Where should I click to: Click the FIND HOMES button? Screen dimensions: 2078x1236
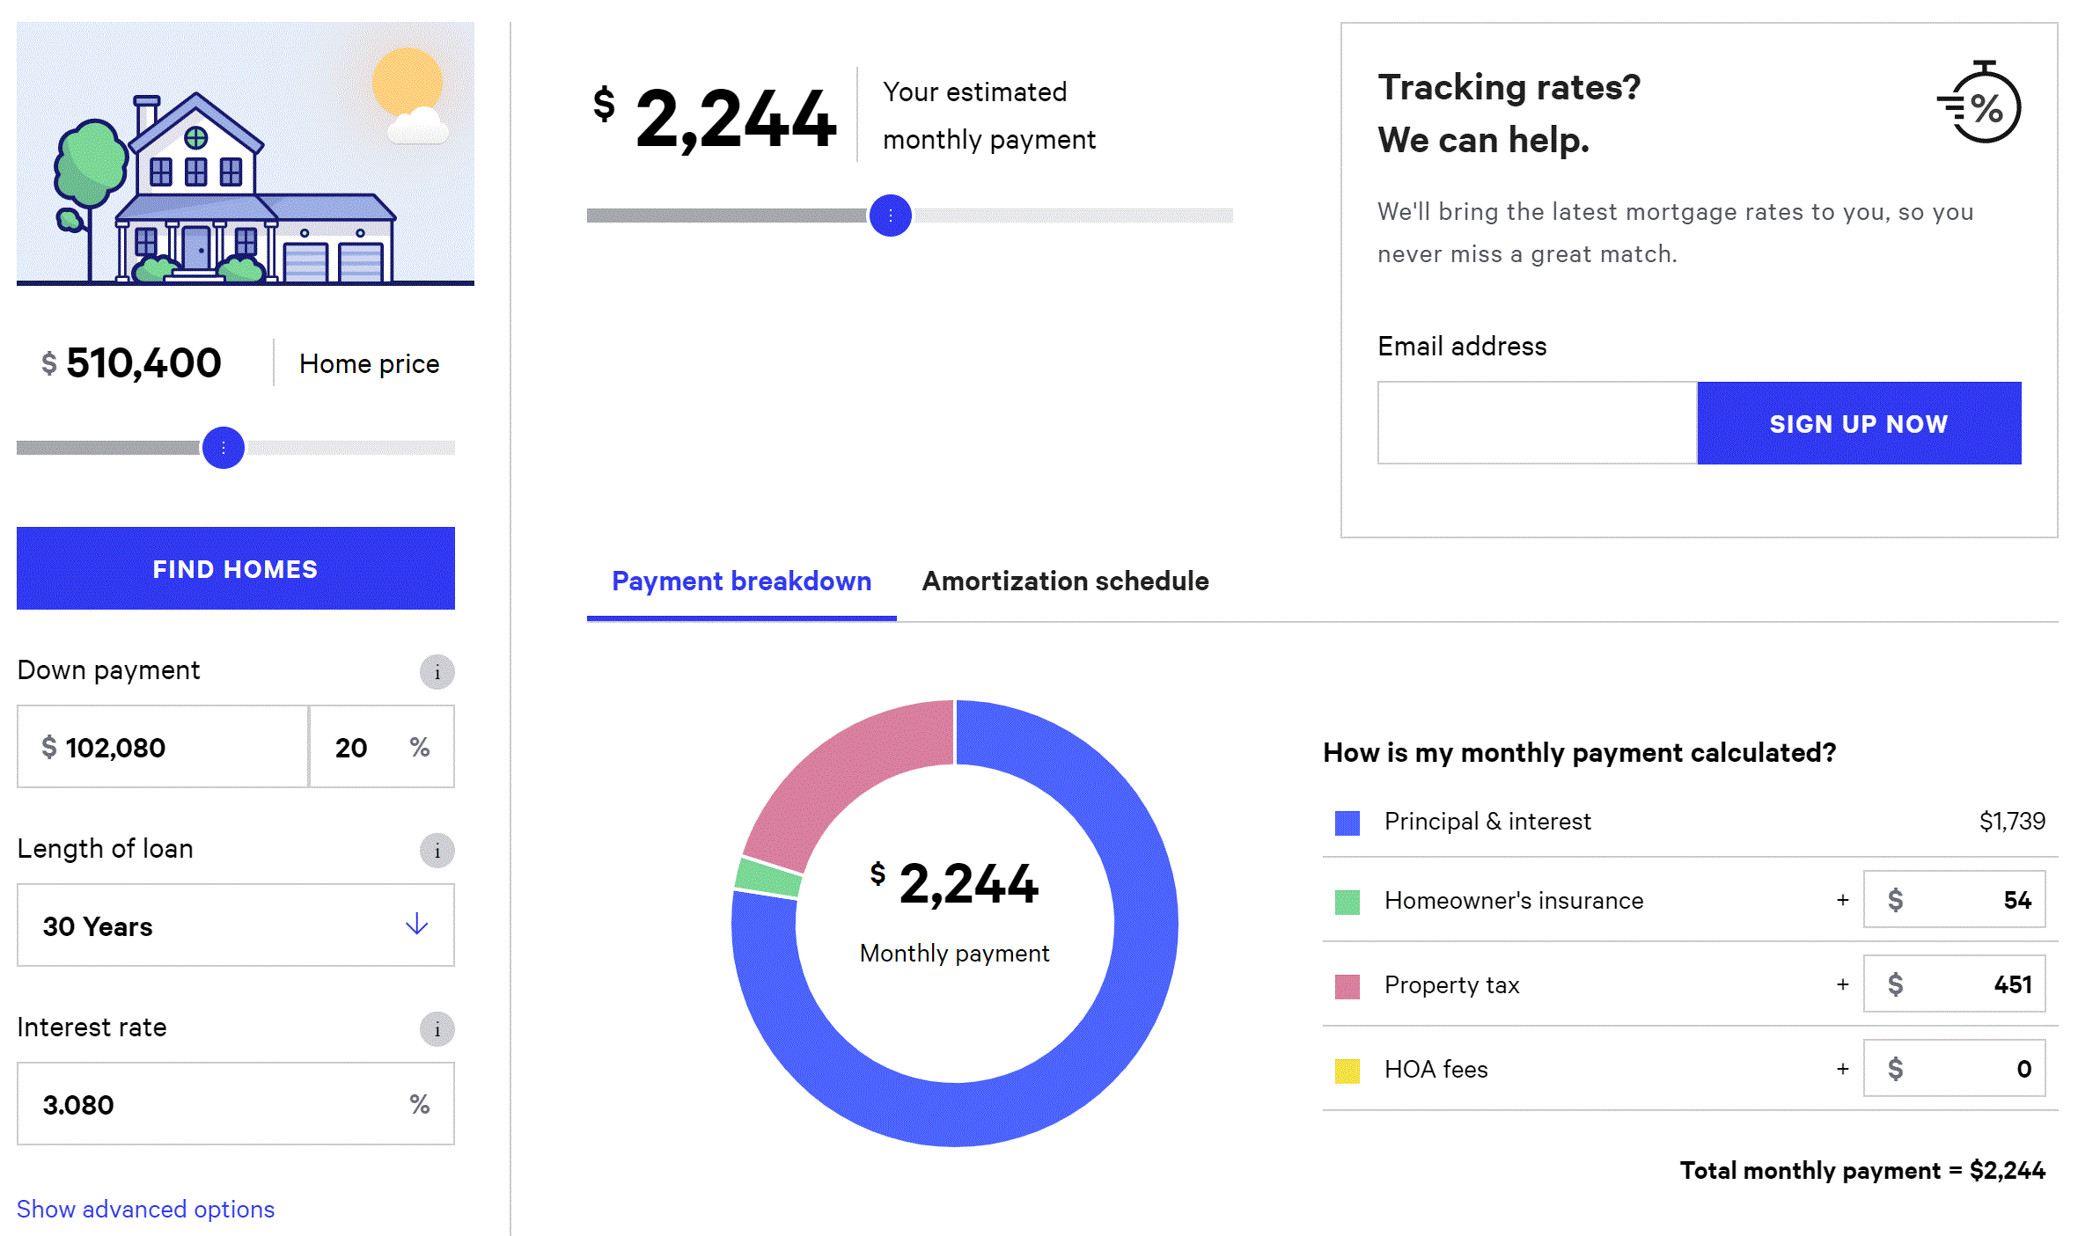235,569
